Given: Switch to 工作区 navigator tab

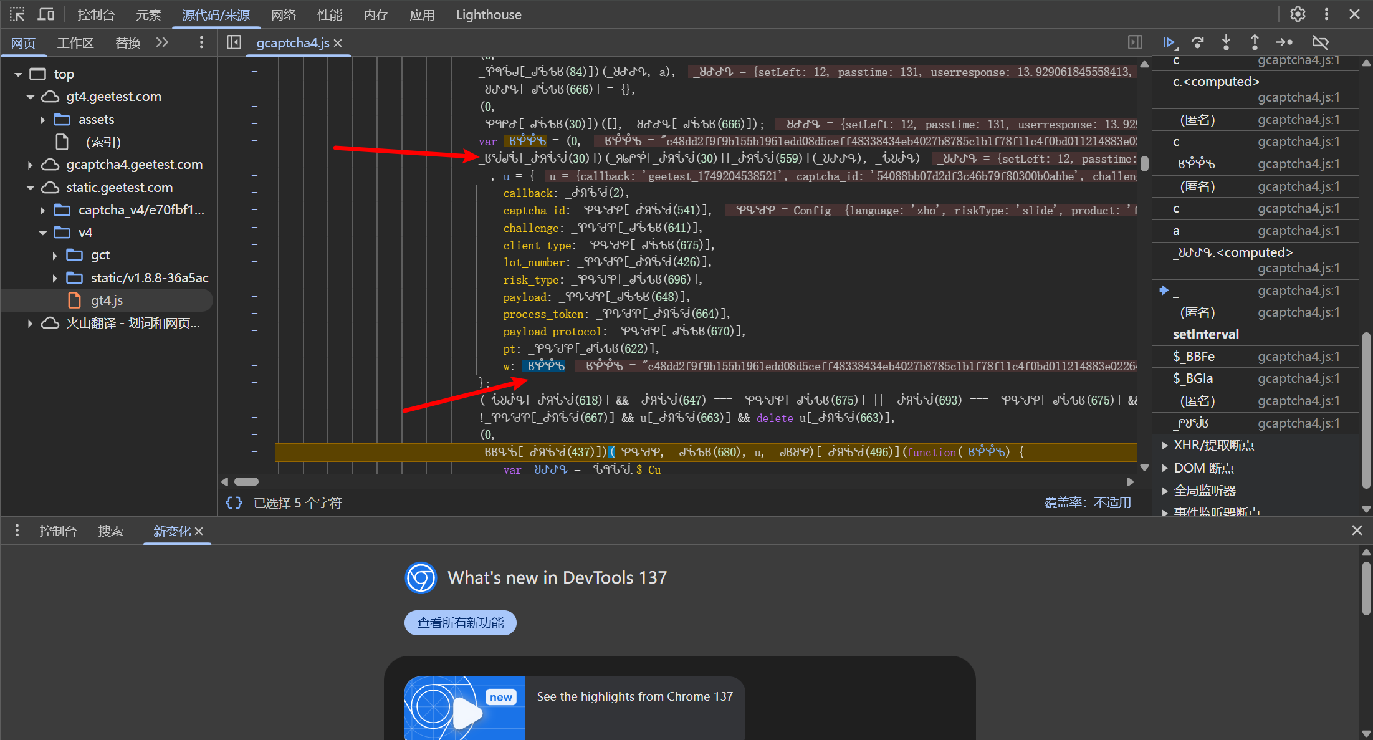Looking at the screenshot, I should pyautogui.click(x=75, y=43).
